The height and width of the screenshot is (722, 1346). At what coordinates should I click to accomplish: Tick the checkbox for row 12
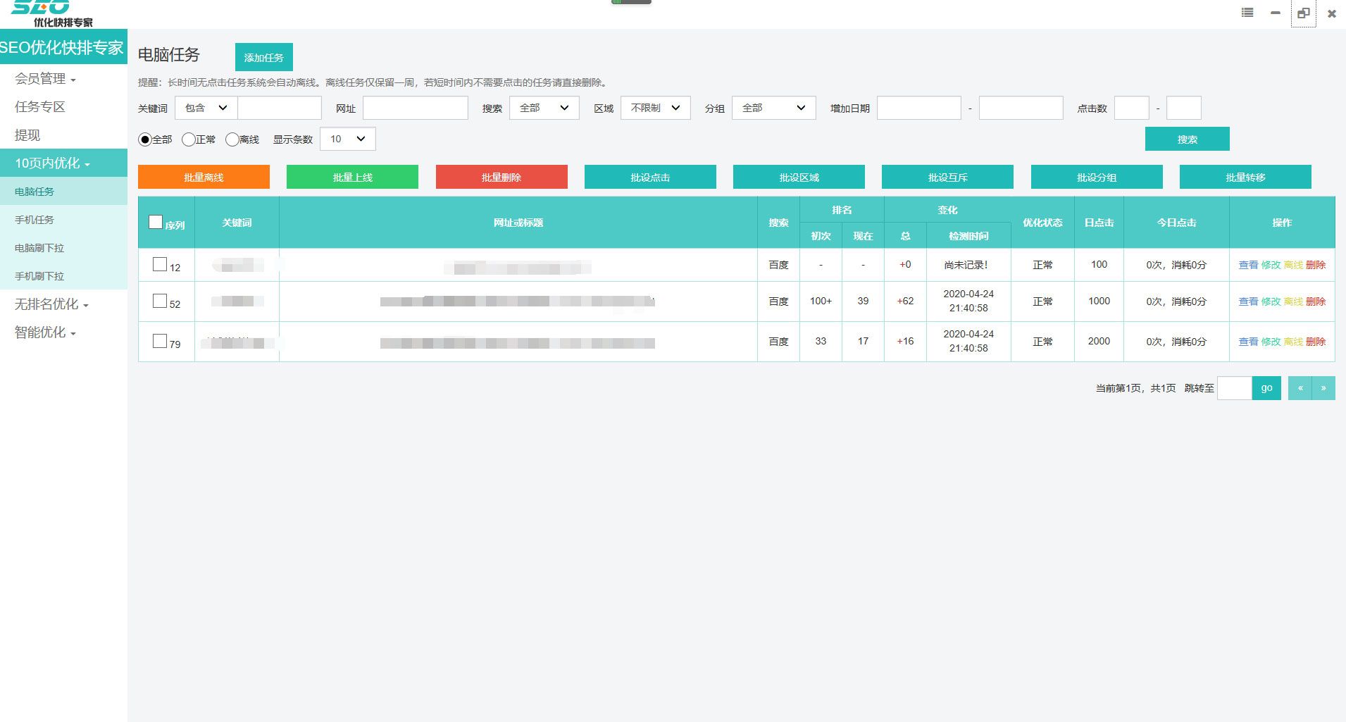click(x=160, y=264)
